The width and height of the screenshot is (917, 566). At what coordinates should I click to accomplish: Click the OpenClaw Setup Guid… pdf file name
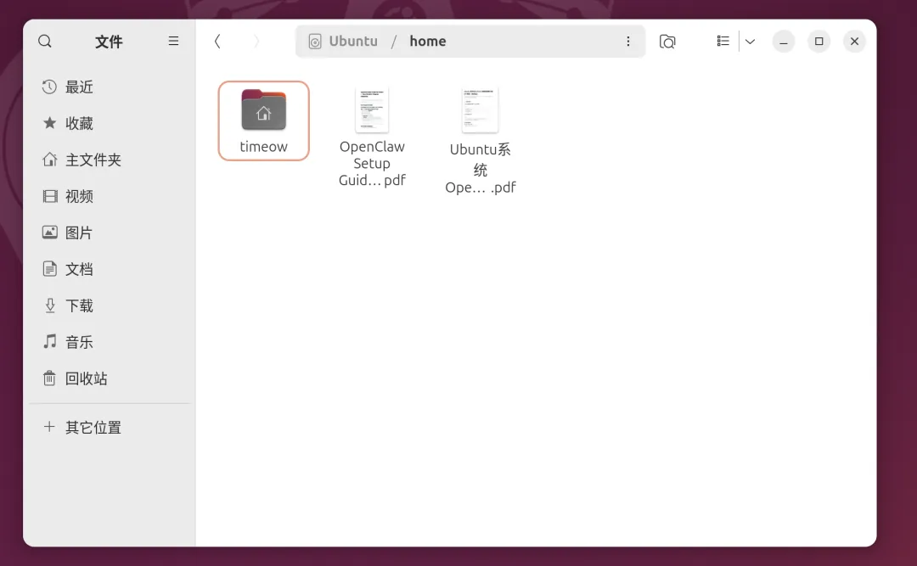coord(372,164)
